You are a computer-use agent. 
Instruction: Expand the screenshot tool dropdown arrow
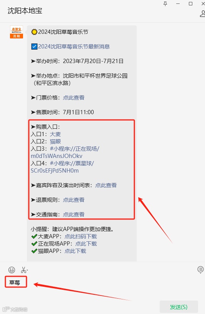point(27,271)
